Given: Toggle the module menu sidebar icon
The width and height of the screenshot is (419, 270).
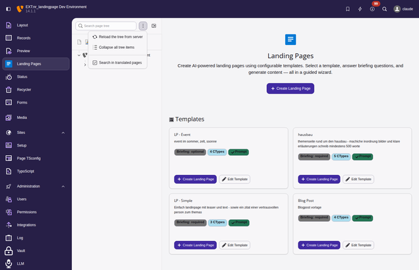Looking at the screenshot, I should pos(9,9).
